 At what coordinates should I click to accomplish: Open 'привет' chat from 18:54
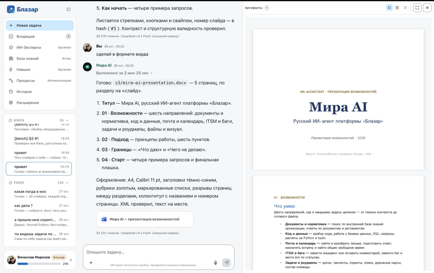(39, 155)
